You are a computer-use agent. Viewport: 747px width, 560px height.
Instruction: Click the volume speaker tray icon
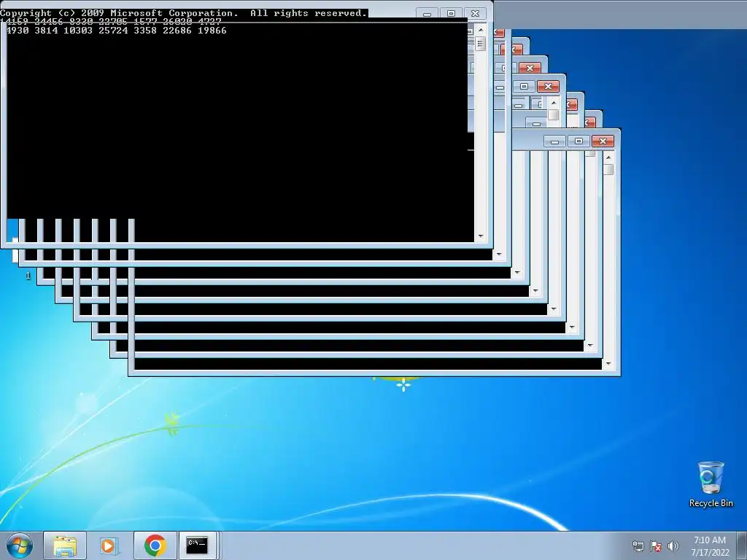click(x=673, y=546)
